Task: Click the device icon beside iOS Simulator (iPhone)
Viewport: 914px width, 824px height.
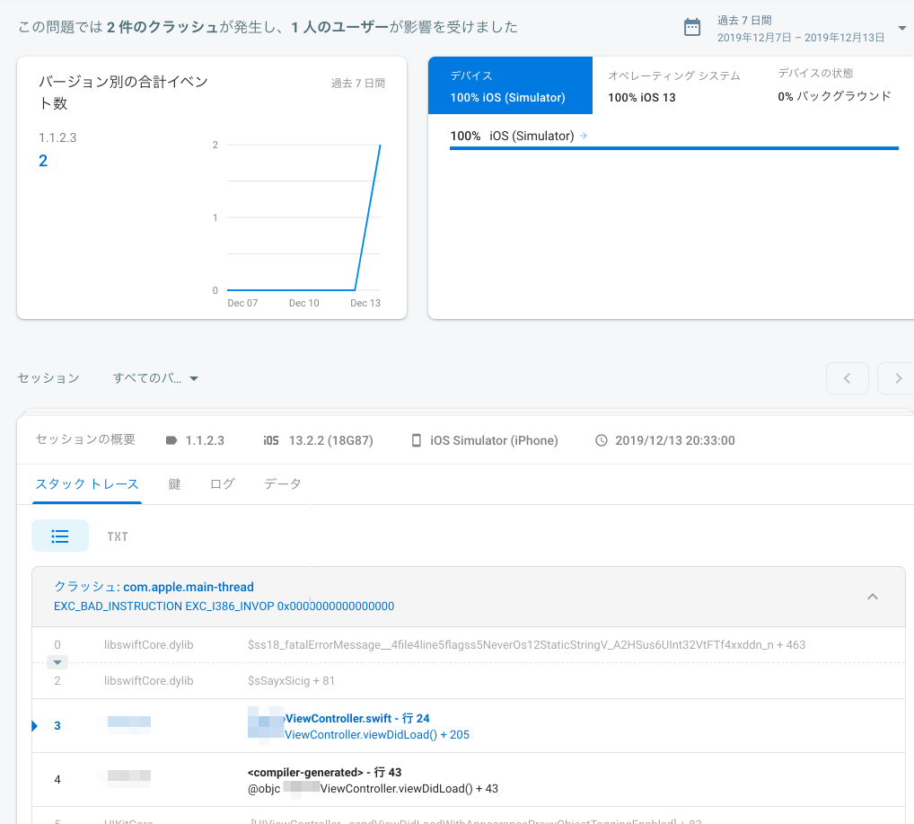Action: point(416,440)
